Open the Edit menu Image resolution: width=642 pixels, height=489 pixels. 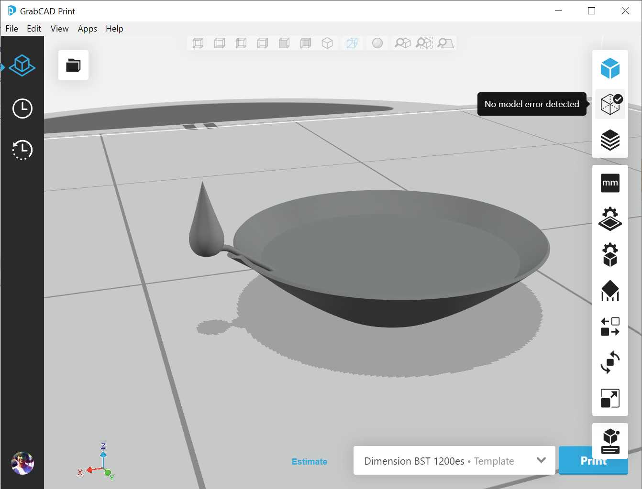34,29
